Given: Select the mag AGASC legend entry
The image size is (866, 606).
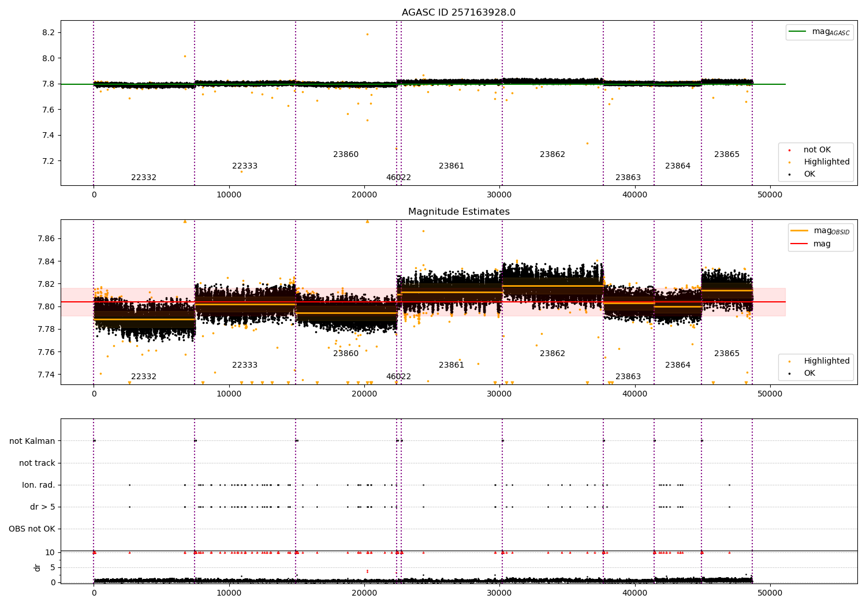Looking at the screenshot, I should coord(819,32).
